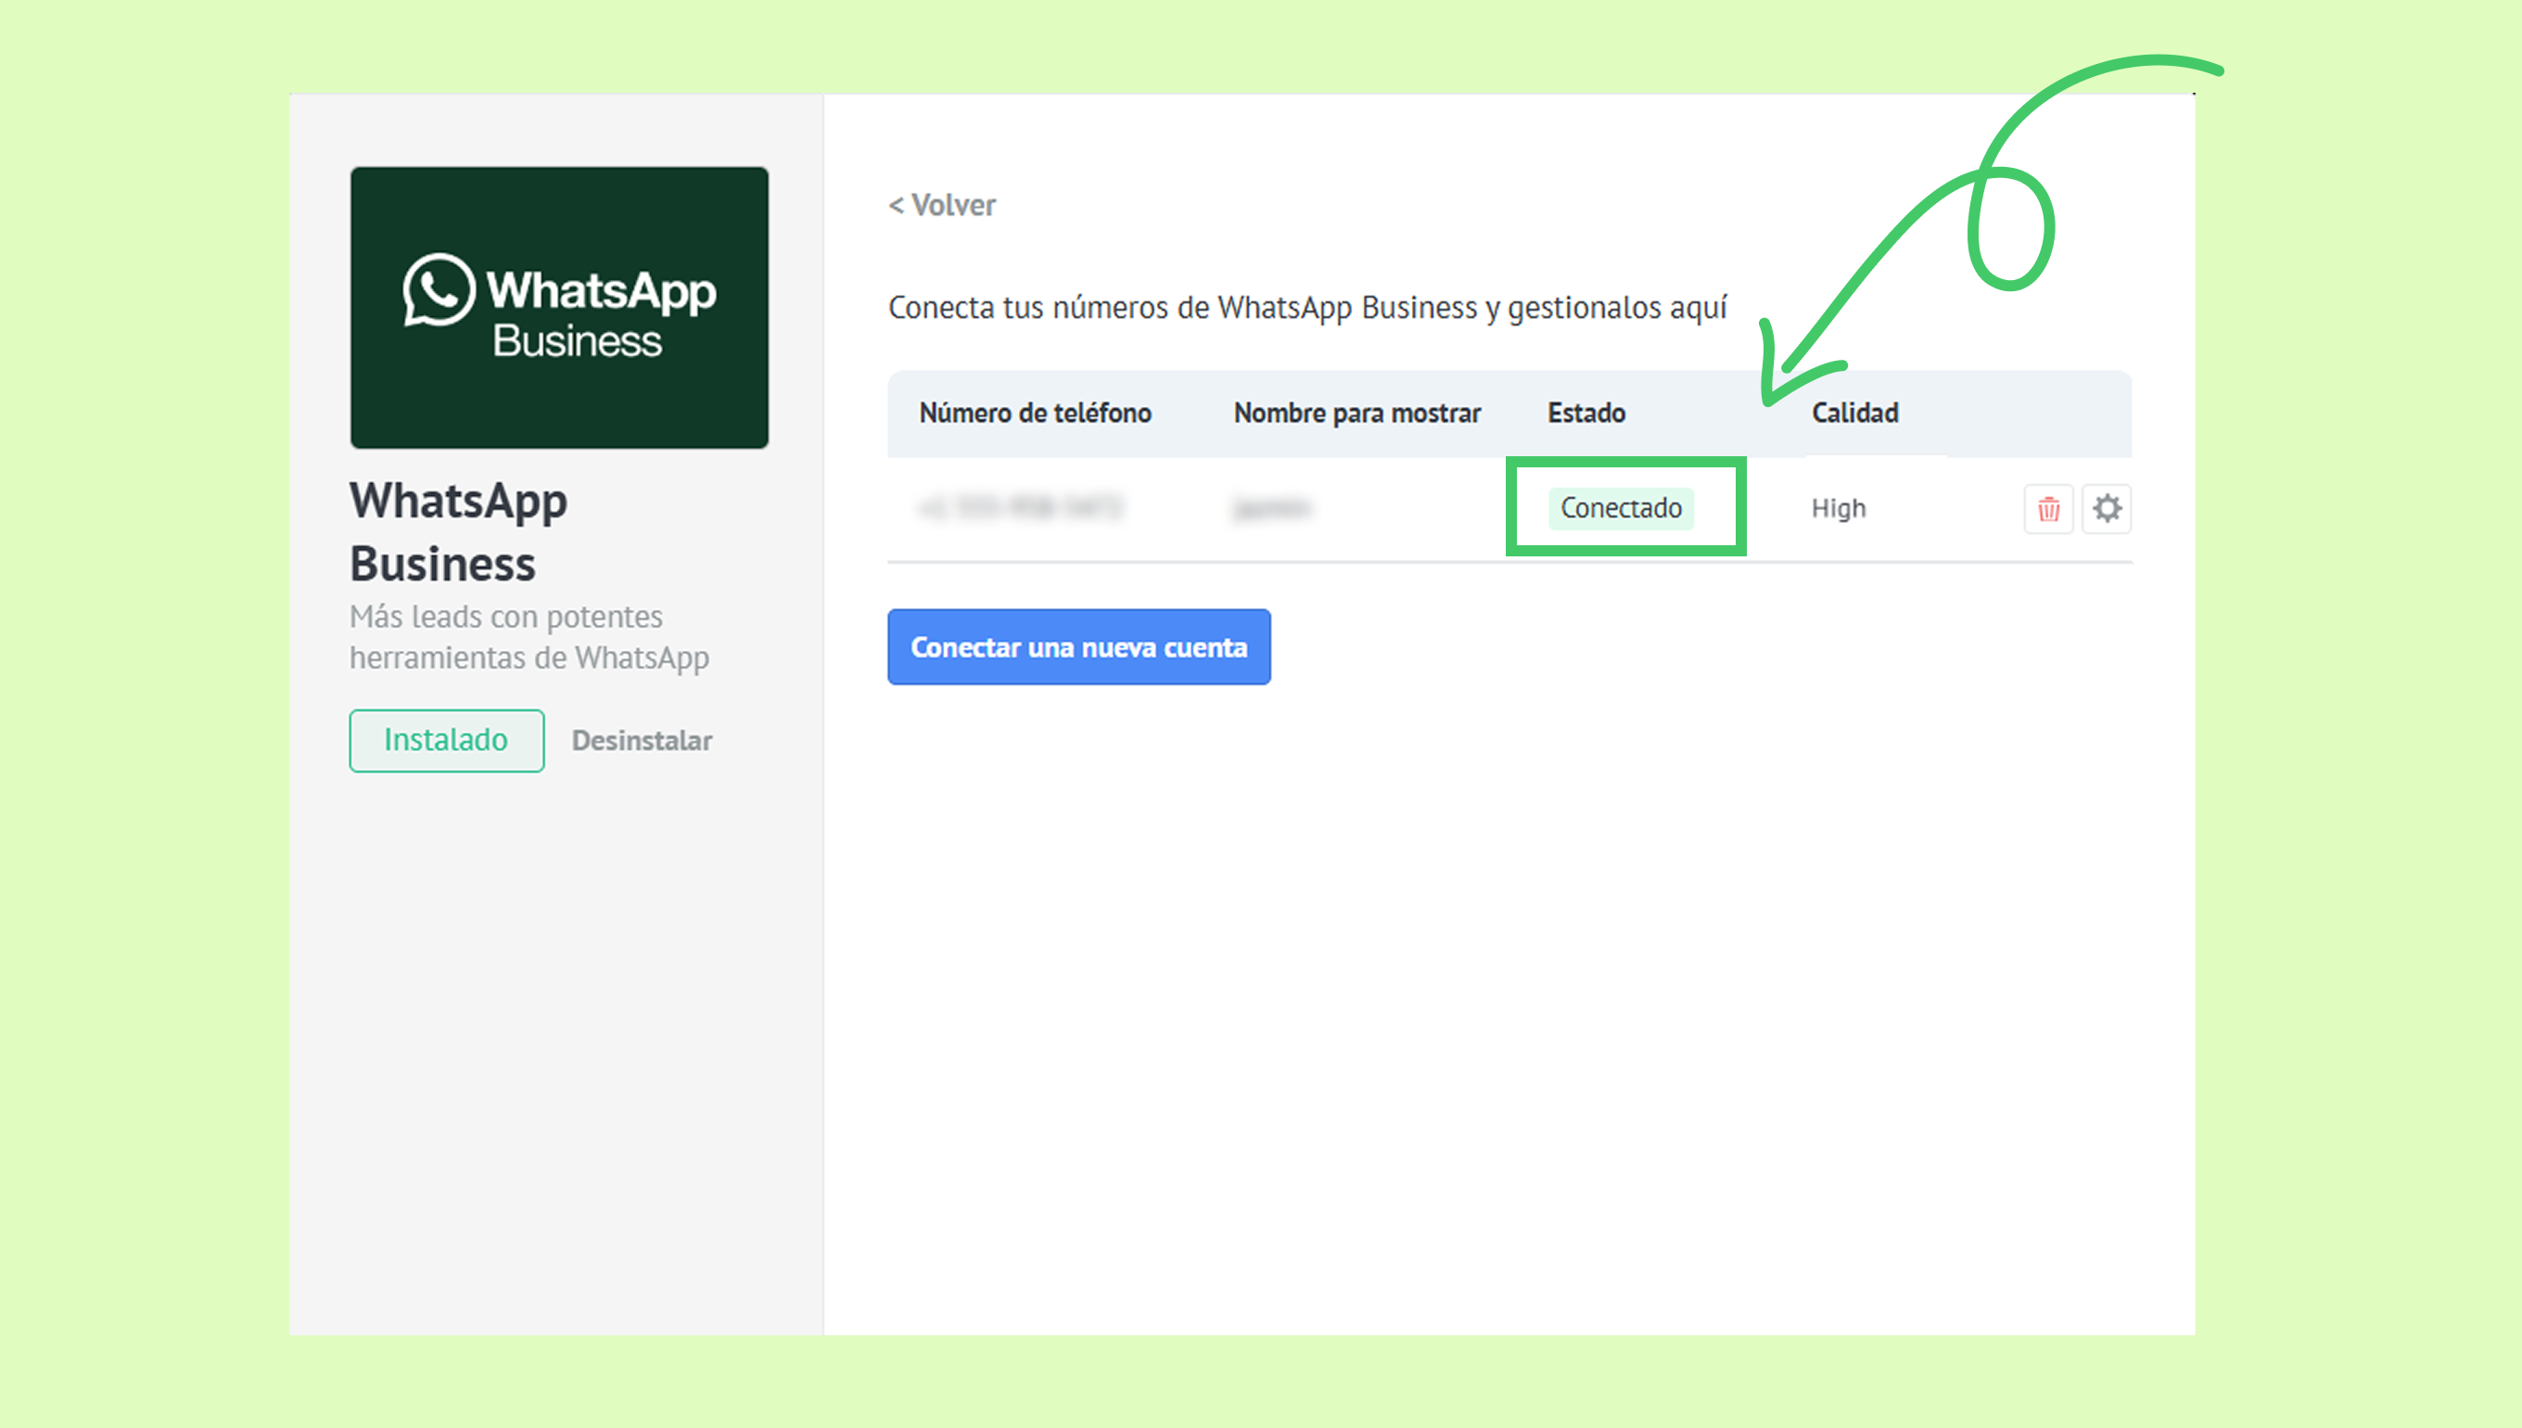The width and height of the screenshot is (2522, 1428).
Task: Click the Instalado button
Action: coord(446,741)
